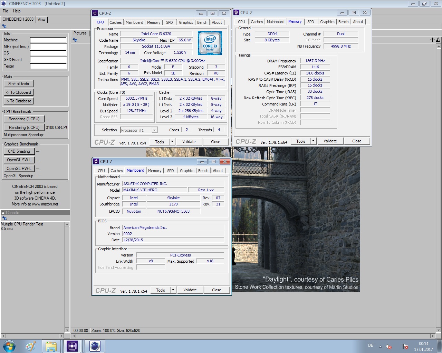Select the Memory tab in the Mainboard window
The width and height of the screenshot is (442, 353).
pos(155,171)
